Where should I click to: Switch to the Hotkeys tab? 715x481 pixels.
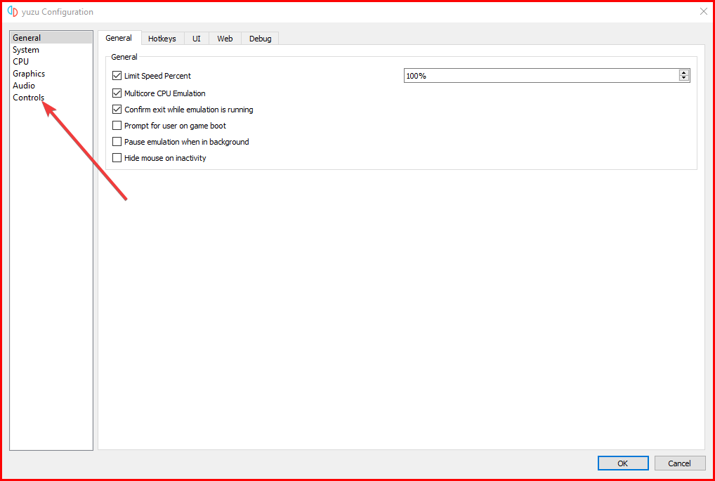[162, 39]
